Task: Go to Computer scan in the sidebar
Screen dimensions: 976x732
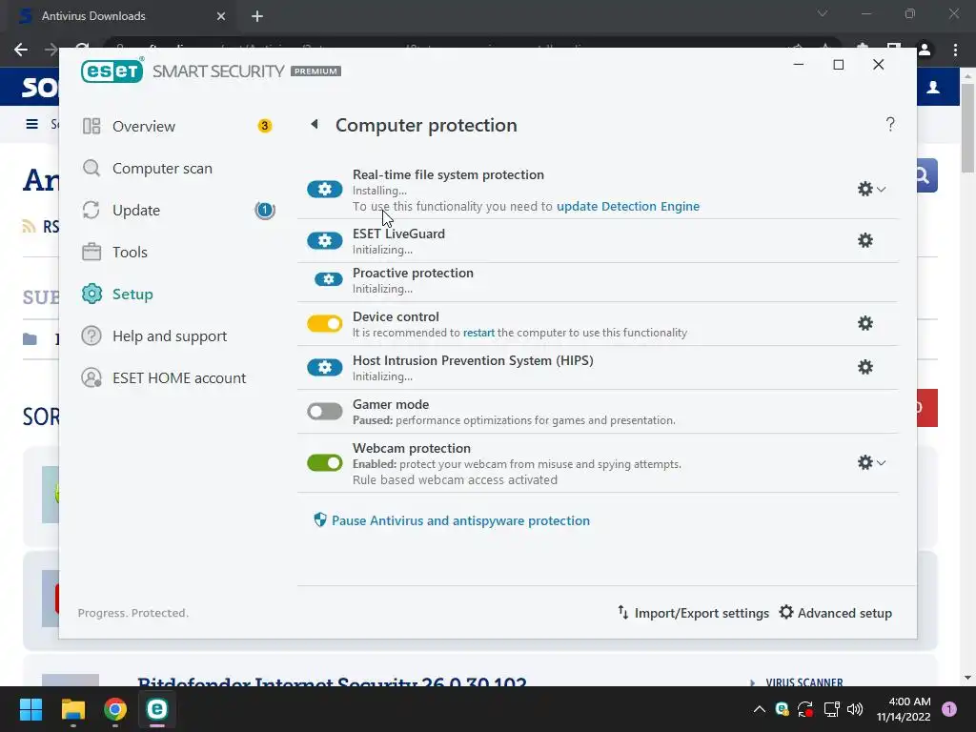Action: [x=162, y=168]
